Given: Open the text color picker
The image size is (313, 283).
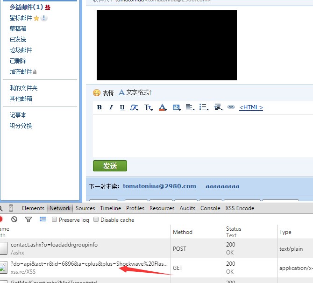Looking at the screenshot, I should click(x=163, y=107).
